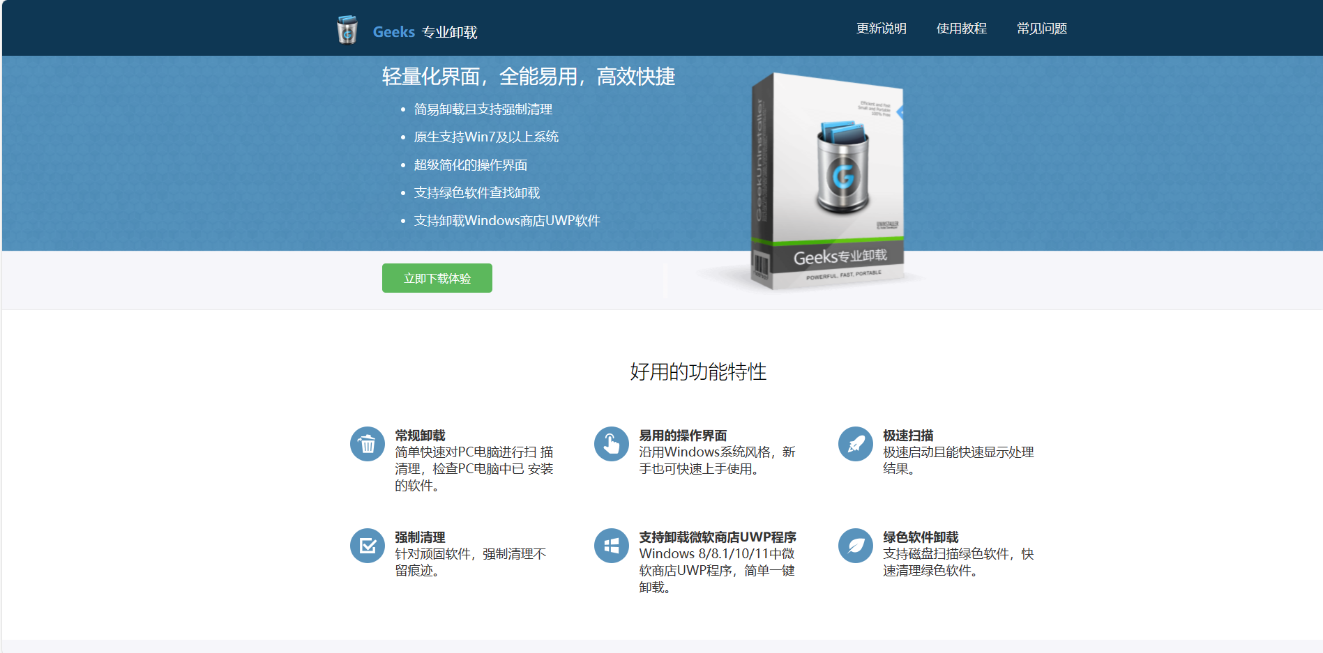The height and width of the screenshot is (653, 1323).
Task: Click the 强制清理 feature title
Action: (420, 537)
